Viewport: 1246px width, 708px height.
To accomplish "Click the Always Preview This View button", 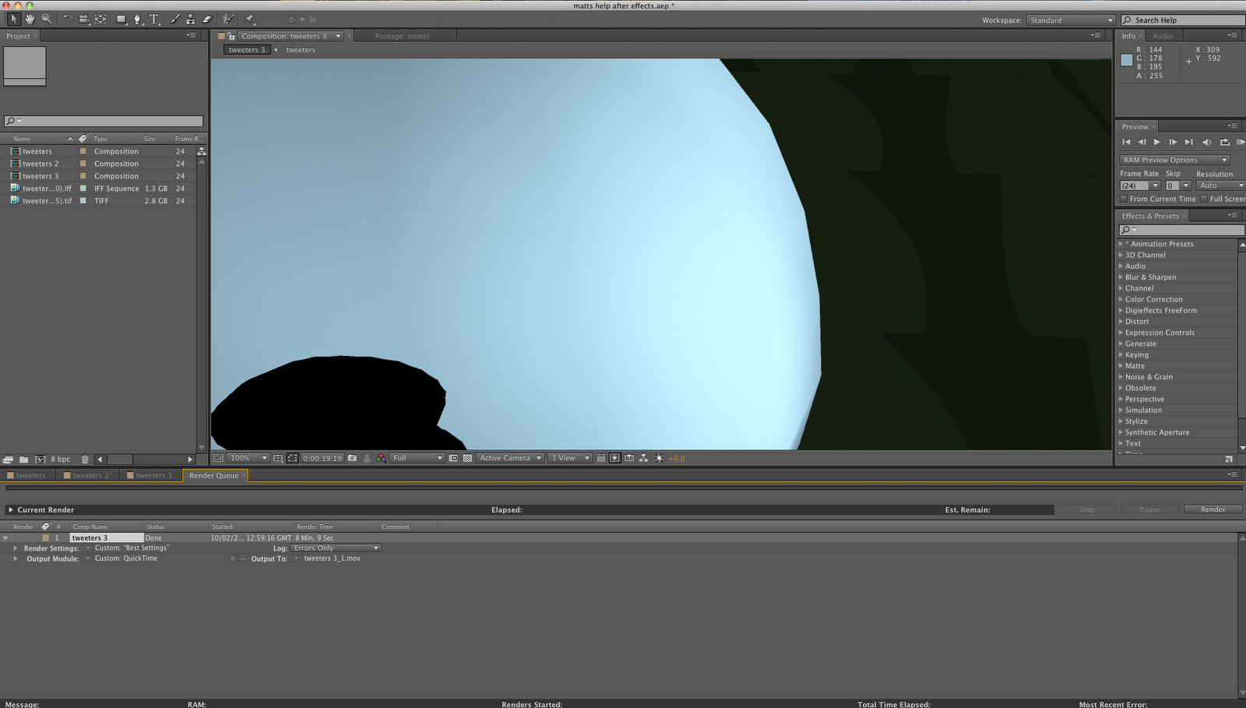I will 218,458.
